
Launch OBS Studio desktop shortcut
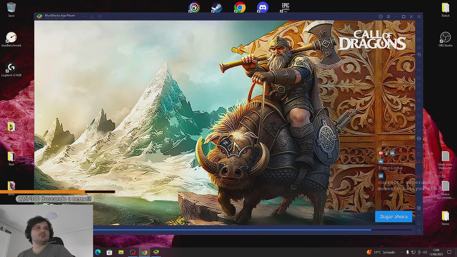coord(446,39)
